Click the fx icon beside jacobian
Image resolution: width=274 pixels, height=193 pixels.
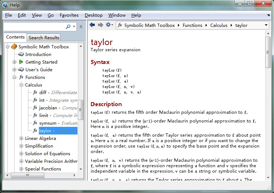click(x=35, y=108)
